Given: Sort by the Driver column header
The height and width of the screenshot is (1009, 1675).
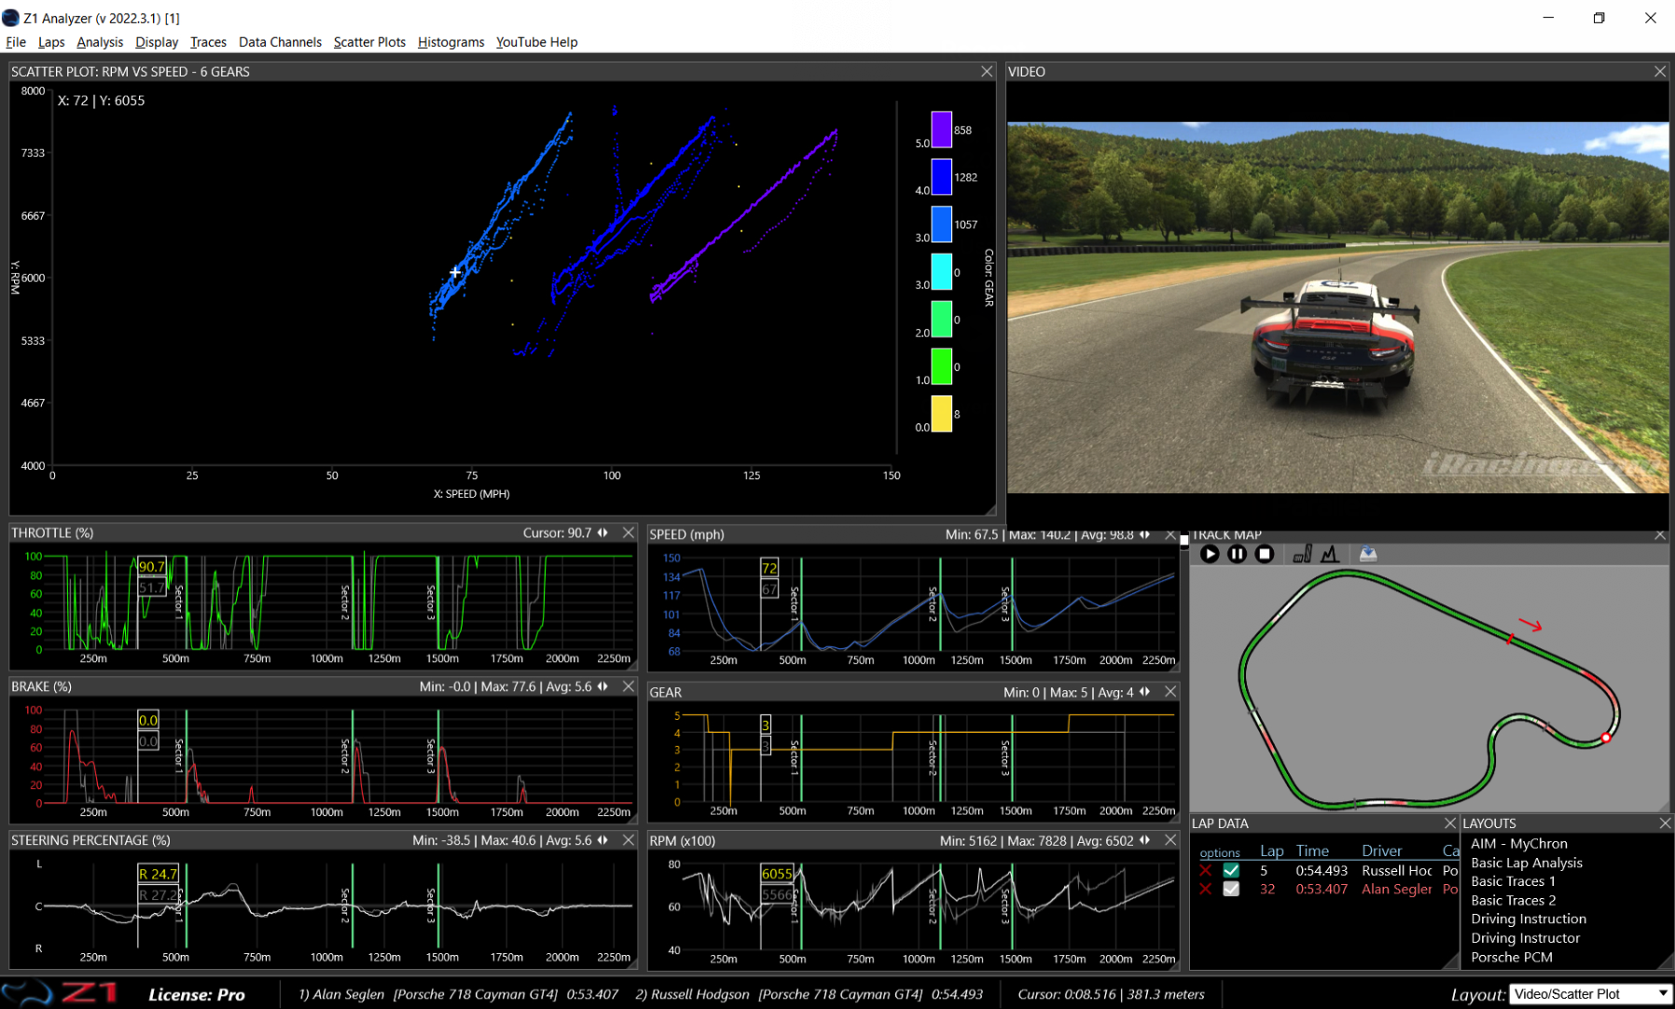Looking at the screenshot, I should coord(1381,850).
